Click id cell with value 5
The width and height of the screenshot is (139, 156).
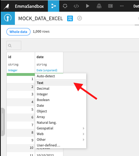(21, 110)
